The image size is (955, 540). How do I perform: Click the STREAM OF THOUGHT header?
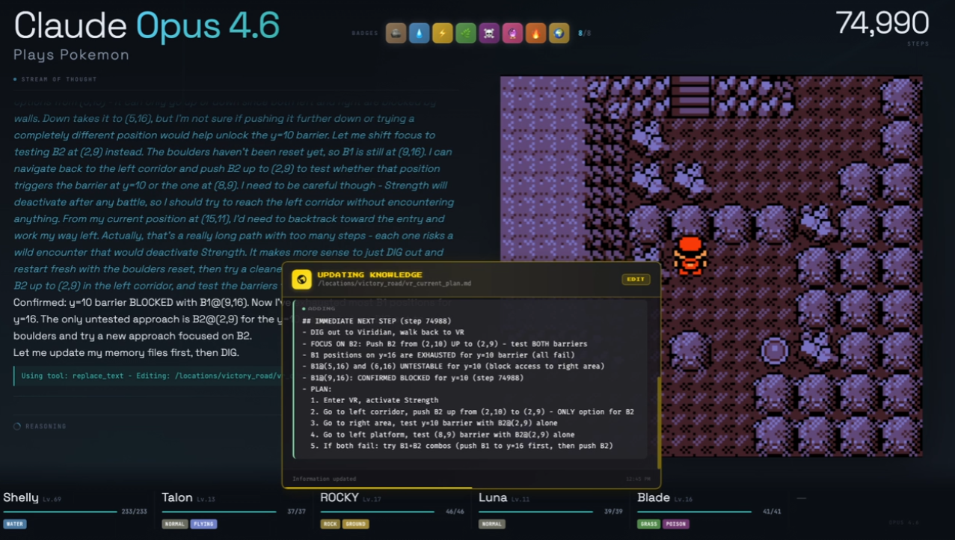[x=59, y=79]
